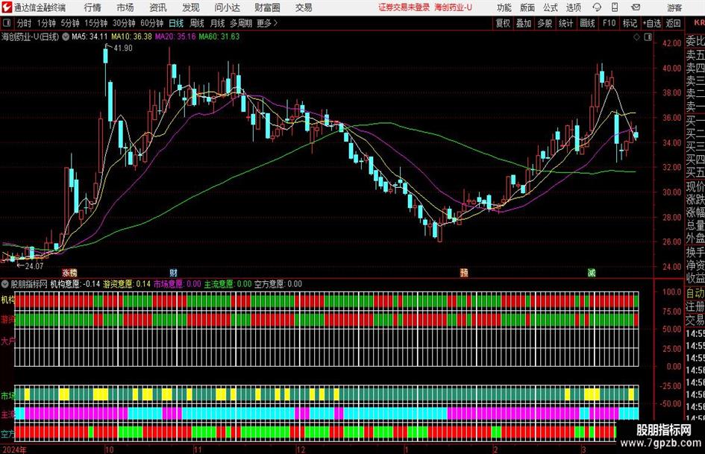Click the 主流意愿: 0.00 indicator label
Image resolution: width=705 pixels, height=454 pixels.
pyautogui.click(x=228, y=284)
